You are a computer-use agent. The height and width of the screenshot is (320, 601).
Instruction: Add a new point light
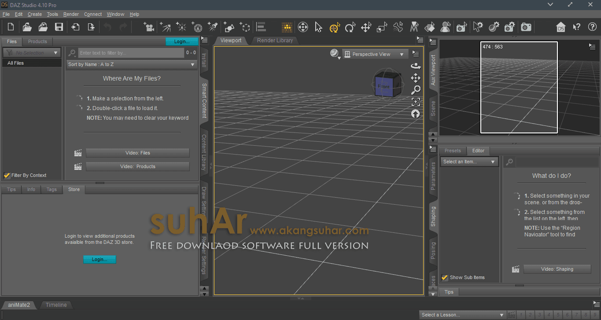pos(181,27)
